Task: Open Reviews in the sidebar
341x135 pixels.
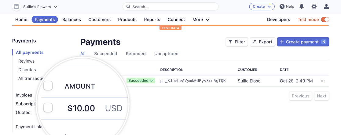Action: (26, 61)
